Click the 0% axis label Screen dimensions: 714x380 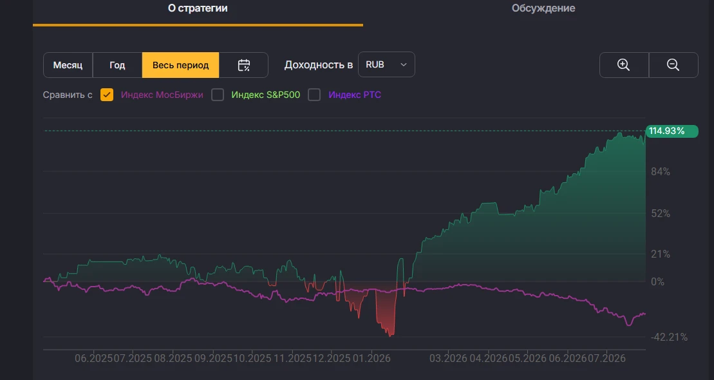657,281
